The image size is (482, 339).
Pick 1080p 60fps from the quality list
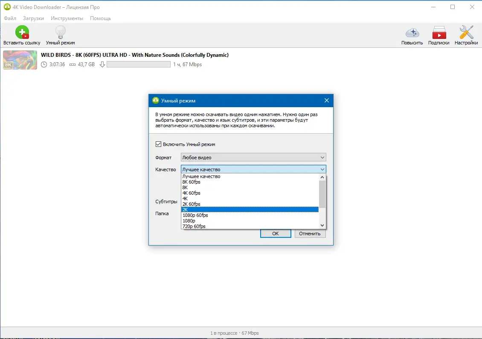(x=250, y=215)
